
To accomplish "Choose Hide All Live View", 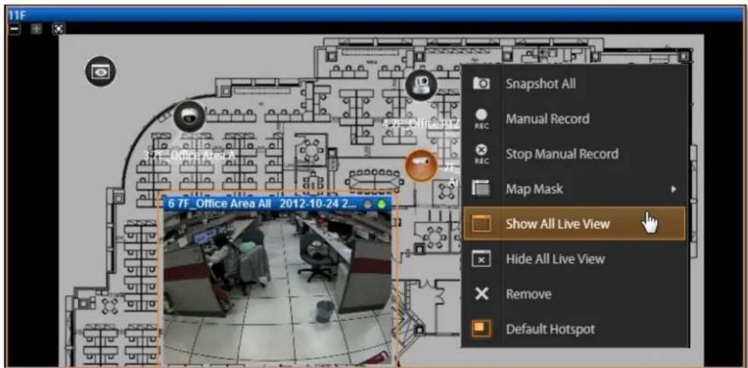I will pos(574,259).
